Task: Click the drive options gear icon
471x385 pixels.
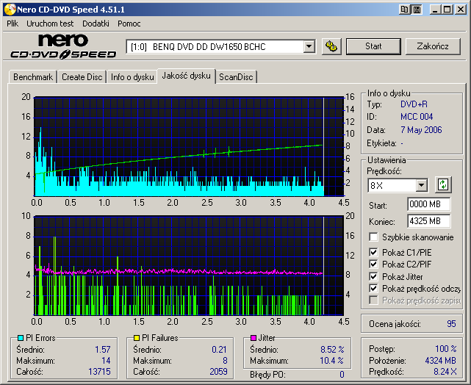Action: coord(331,46)
